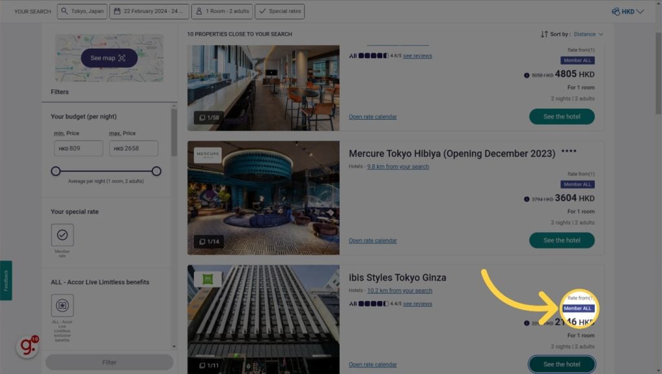This screenshot has width=662, height=374.
Task: Open the HKD currency selector
Action: [x=628, y=12]
